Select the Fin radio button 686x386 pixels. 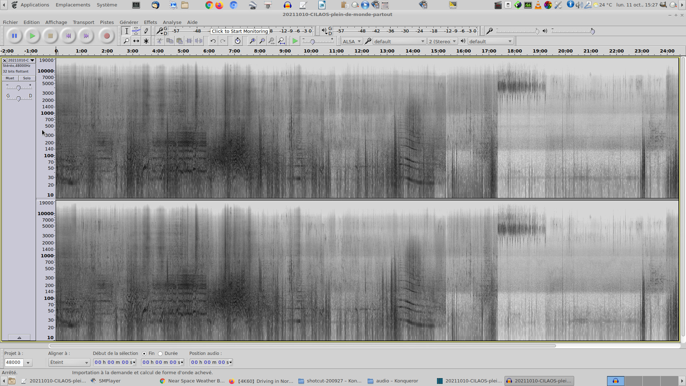144,354
